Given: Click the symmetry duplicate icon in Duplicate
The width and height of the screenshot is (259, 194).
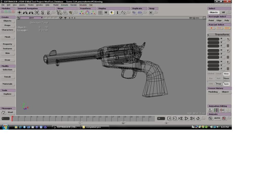Looking at the screenshot, I should pos(140,13).
